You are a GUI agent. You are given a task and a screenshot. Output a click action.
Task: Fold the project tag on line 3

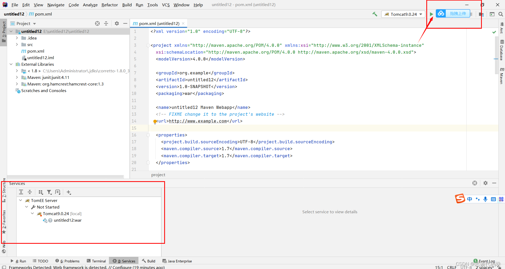pyautogui.click(x=148, y=45)
